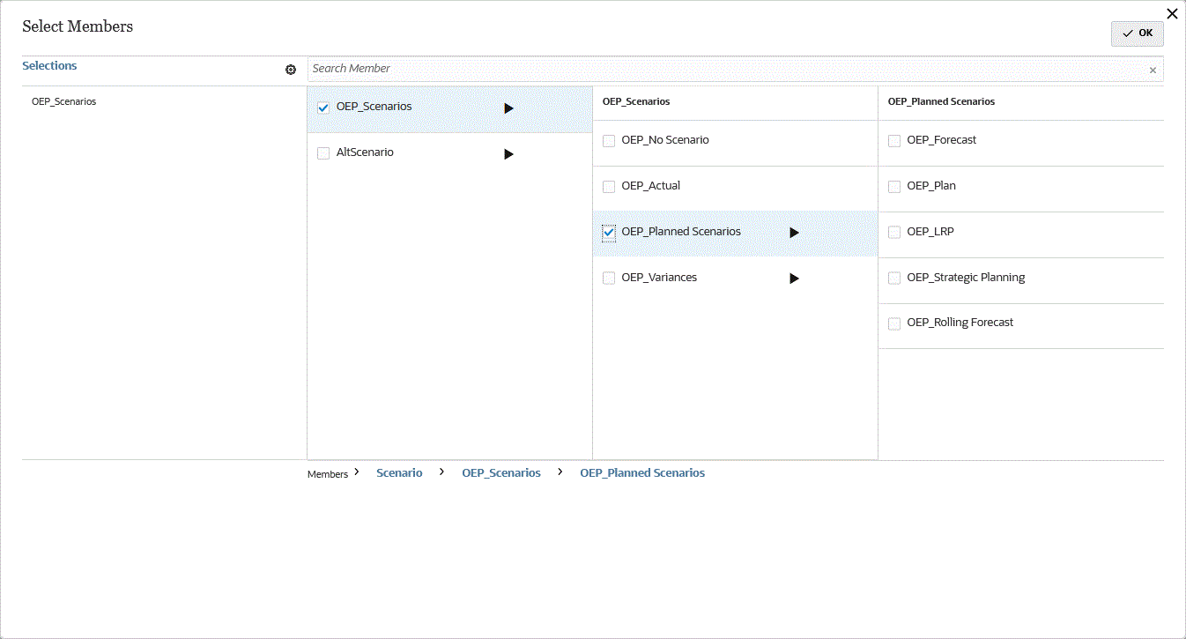The width and height of the screenshot is (1186, 639).
Task: Deselect the OEP_Planned Scenarios checkbox
Action: (x=609, y=233)
